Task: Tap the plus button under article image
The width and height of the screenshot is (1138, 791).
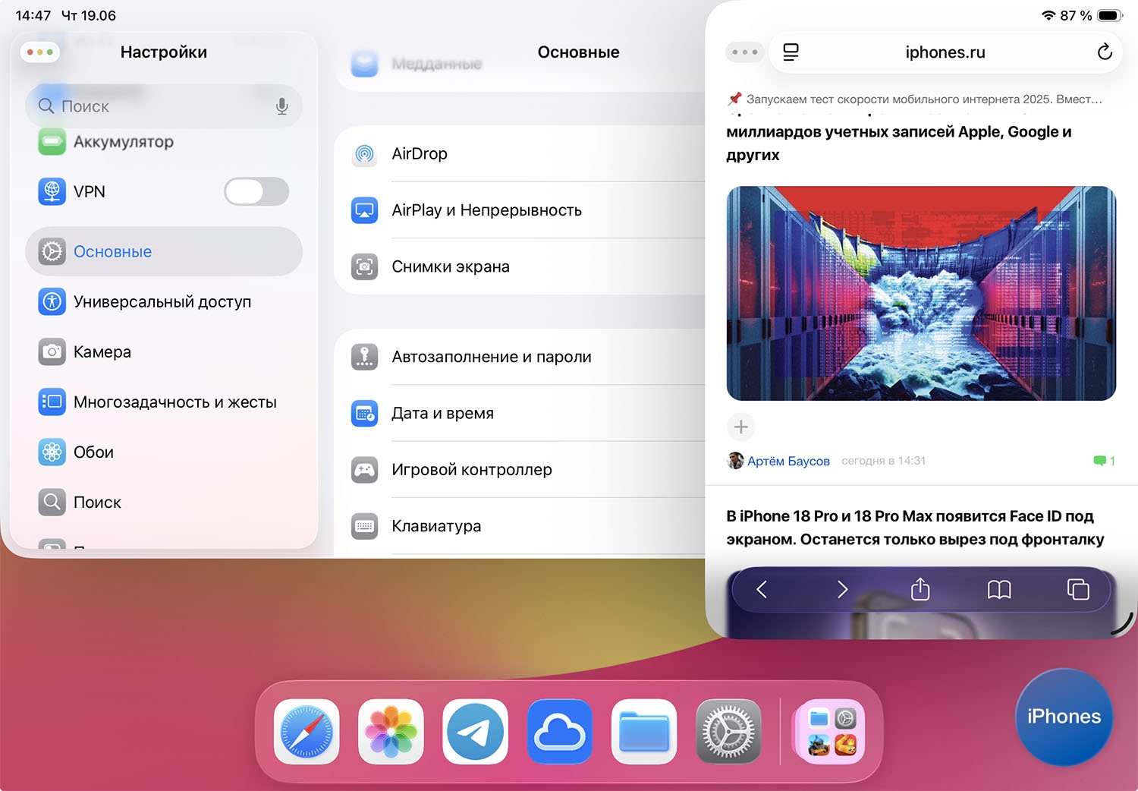Action: [741, 427]
